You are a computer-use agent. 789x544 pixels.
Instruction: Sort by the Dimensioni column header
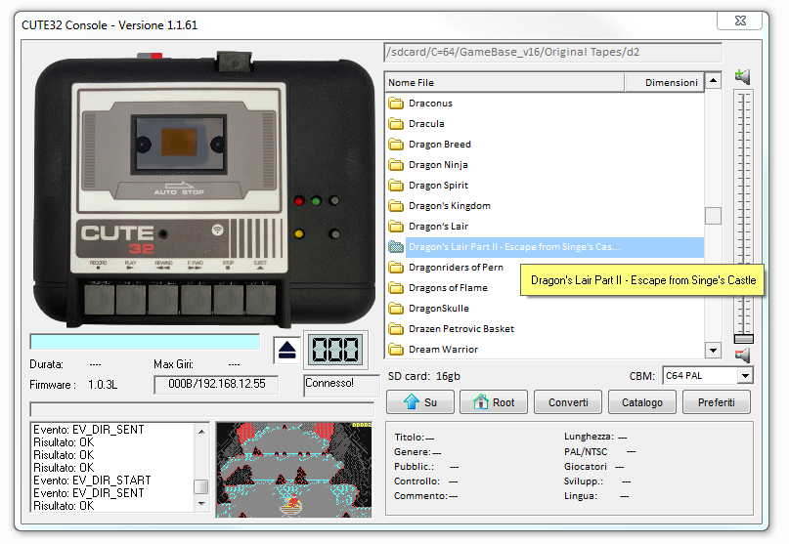point(664,82)
